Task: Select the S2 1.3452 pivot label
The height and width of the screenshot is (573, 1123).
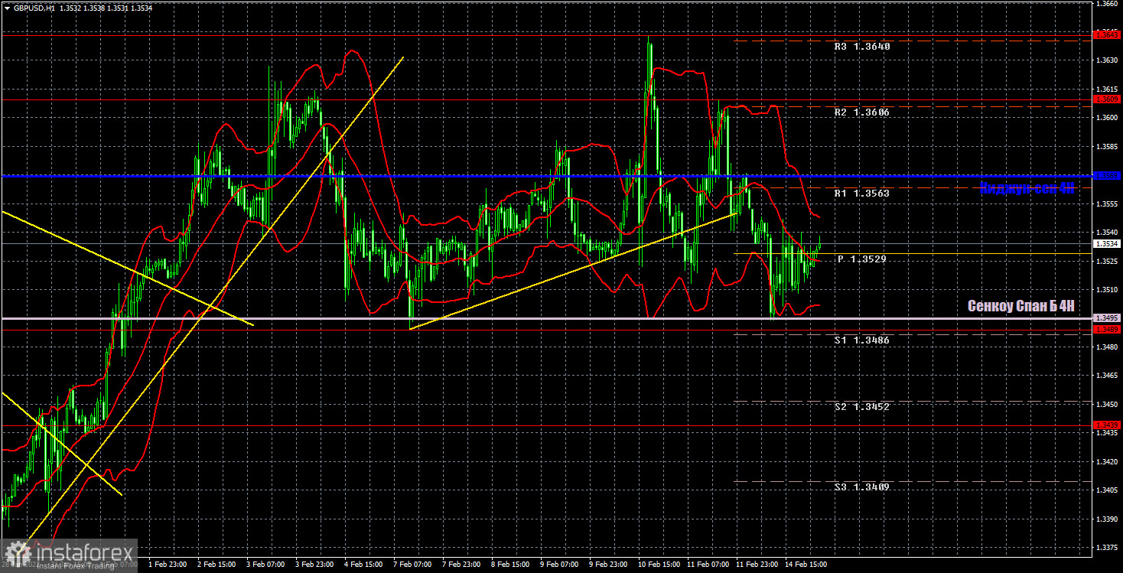Action: click(x=862, y=407)
